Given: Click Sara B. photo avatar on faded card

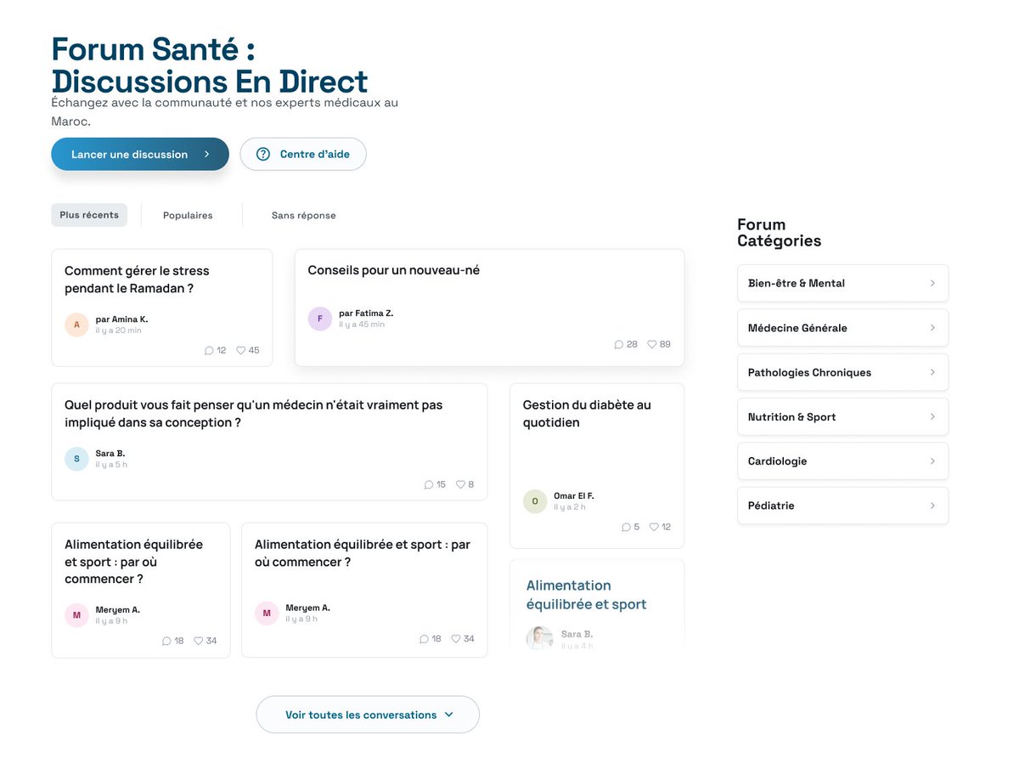Looking at the screenshot, I should (x=539, y=638).
